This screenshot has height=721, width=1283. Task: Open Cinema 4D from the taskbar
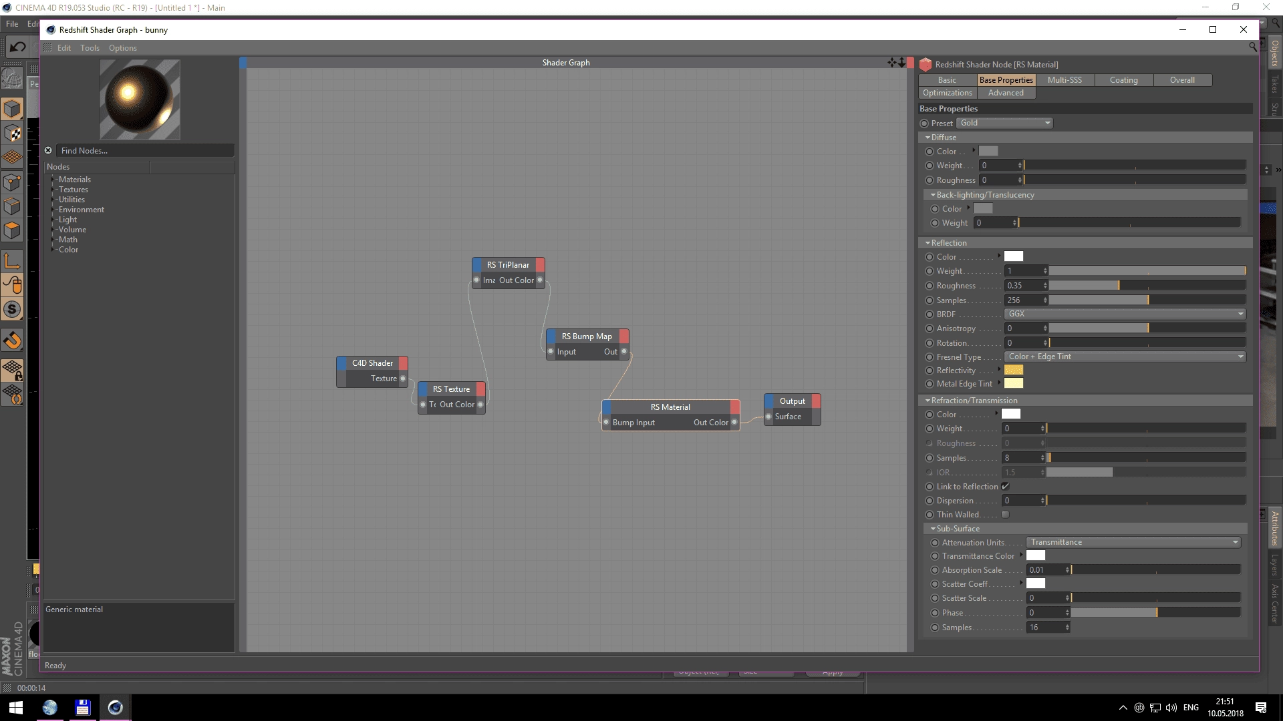pyautogui.click(x=116, y=708)
